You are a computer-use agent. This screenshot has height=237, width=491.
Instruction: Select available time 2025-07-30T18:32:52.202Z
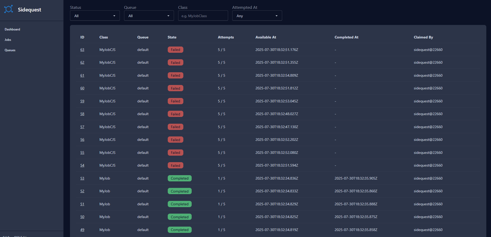point(277,140)
